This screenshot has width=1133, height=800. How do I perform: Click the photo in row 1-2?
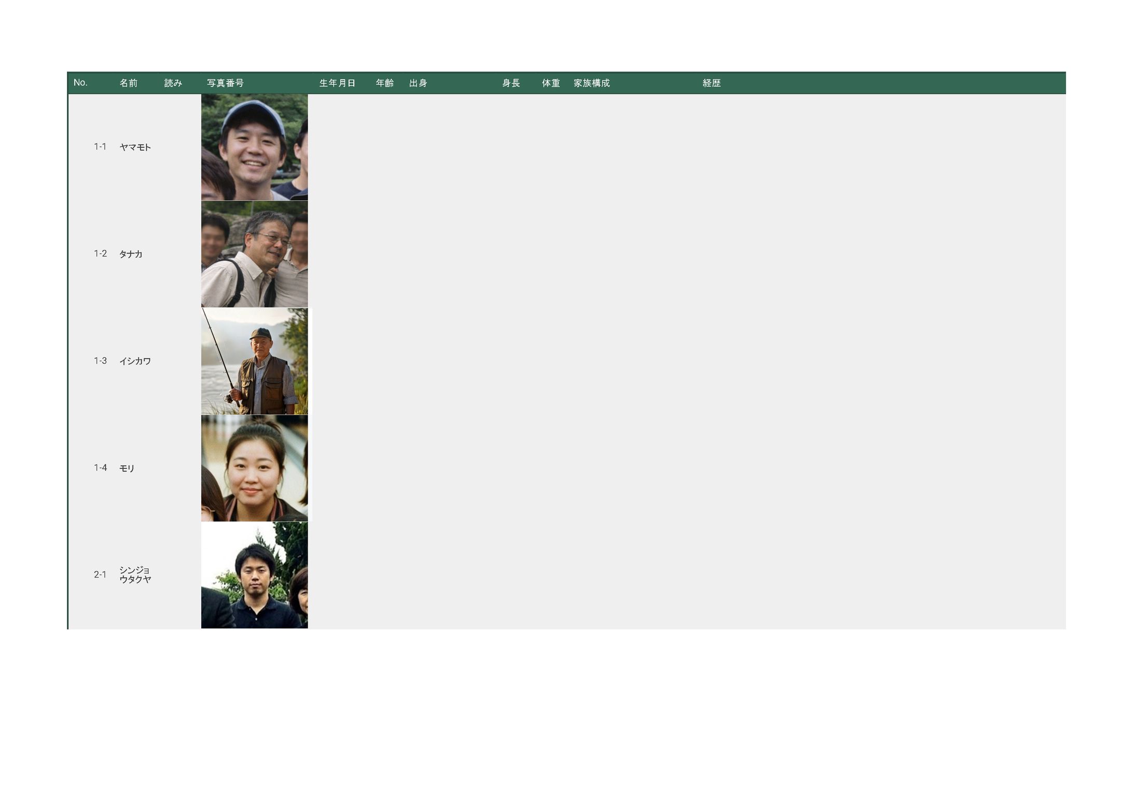(254, 254)
